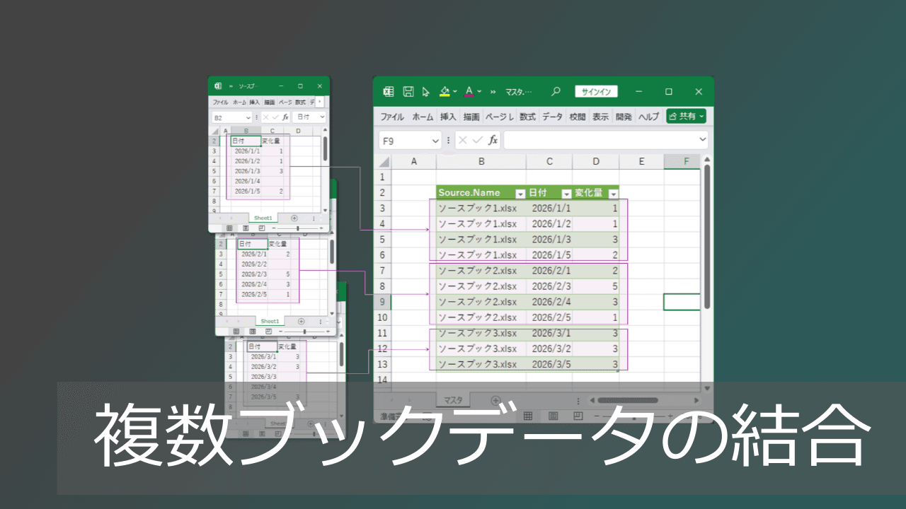Switch top source workbook to normal view
This screenshot has height=509, width=906.
[x=229, y=228]
